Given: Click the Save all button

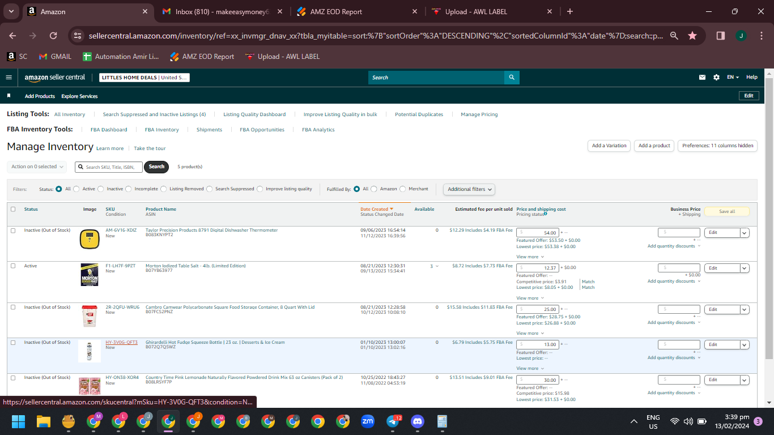Looking at the screenshot, I should tap(727, 211).
